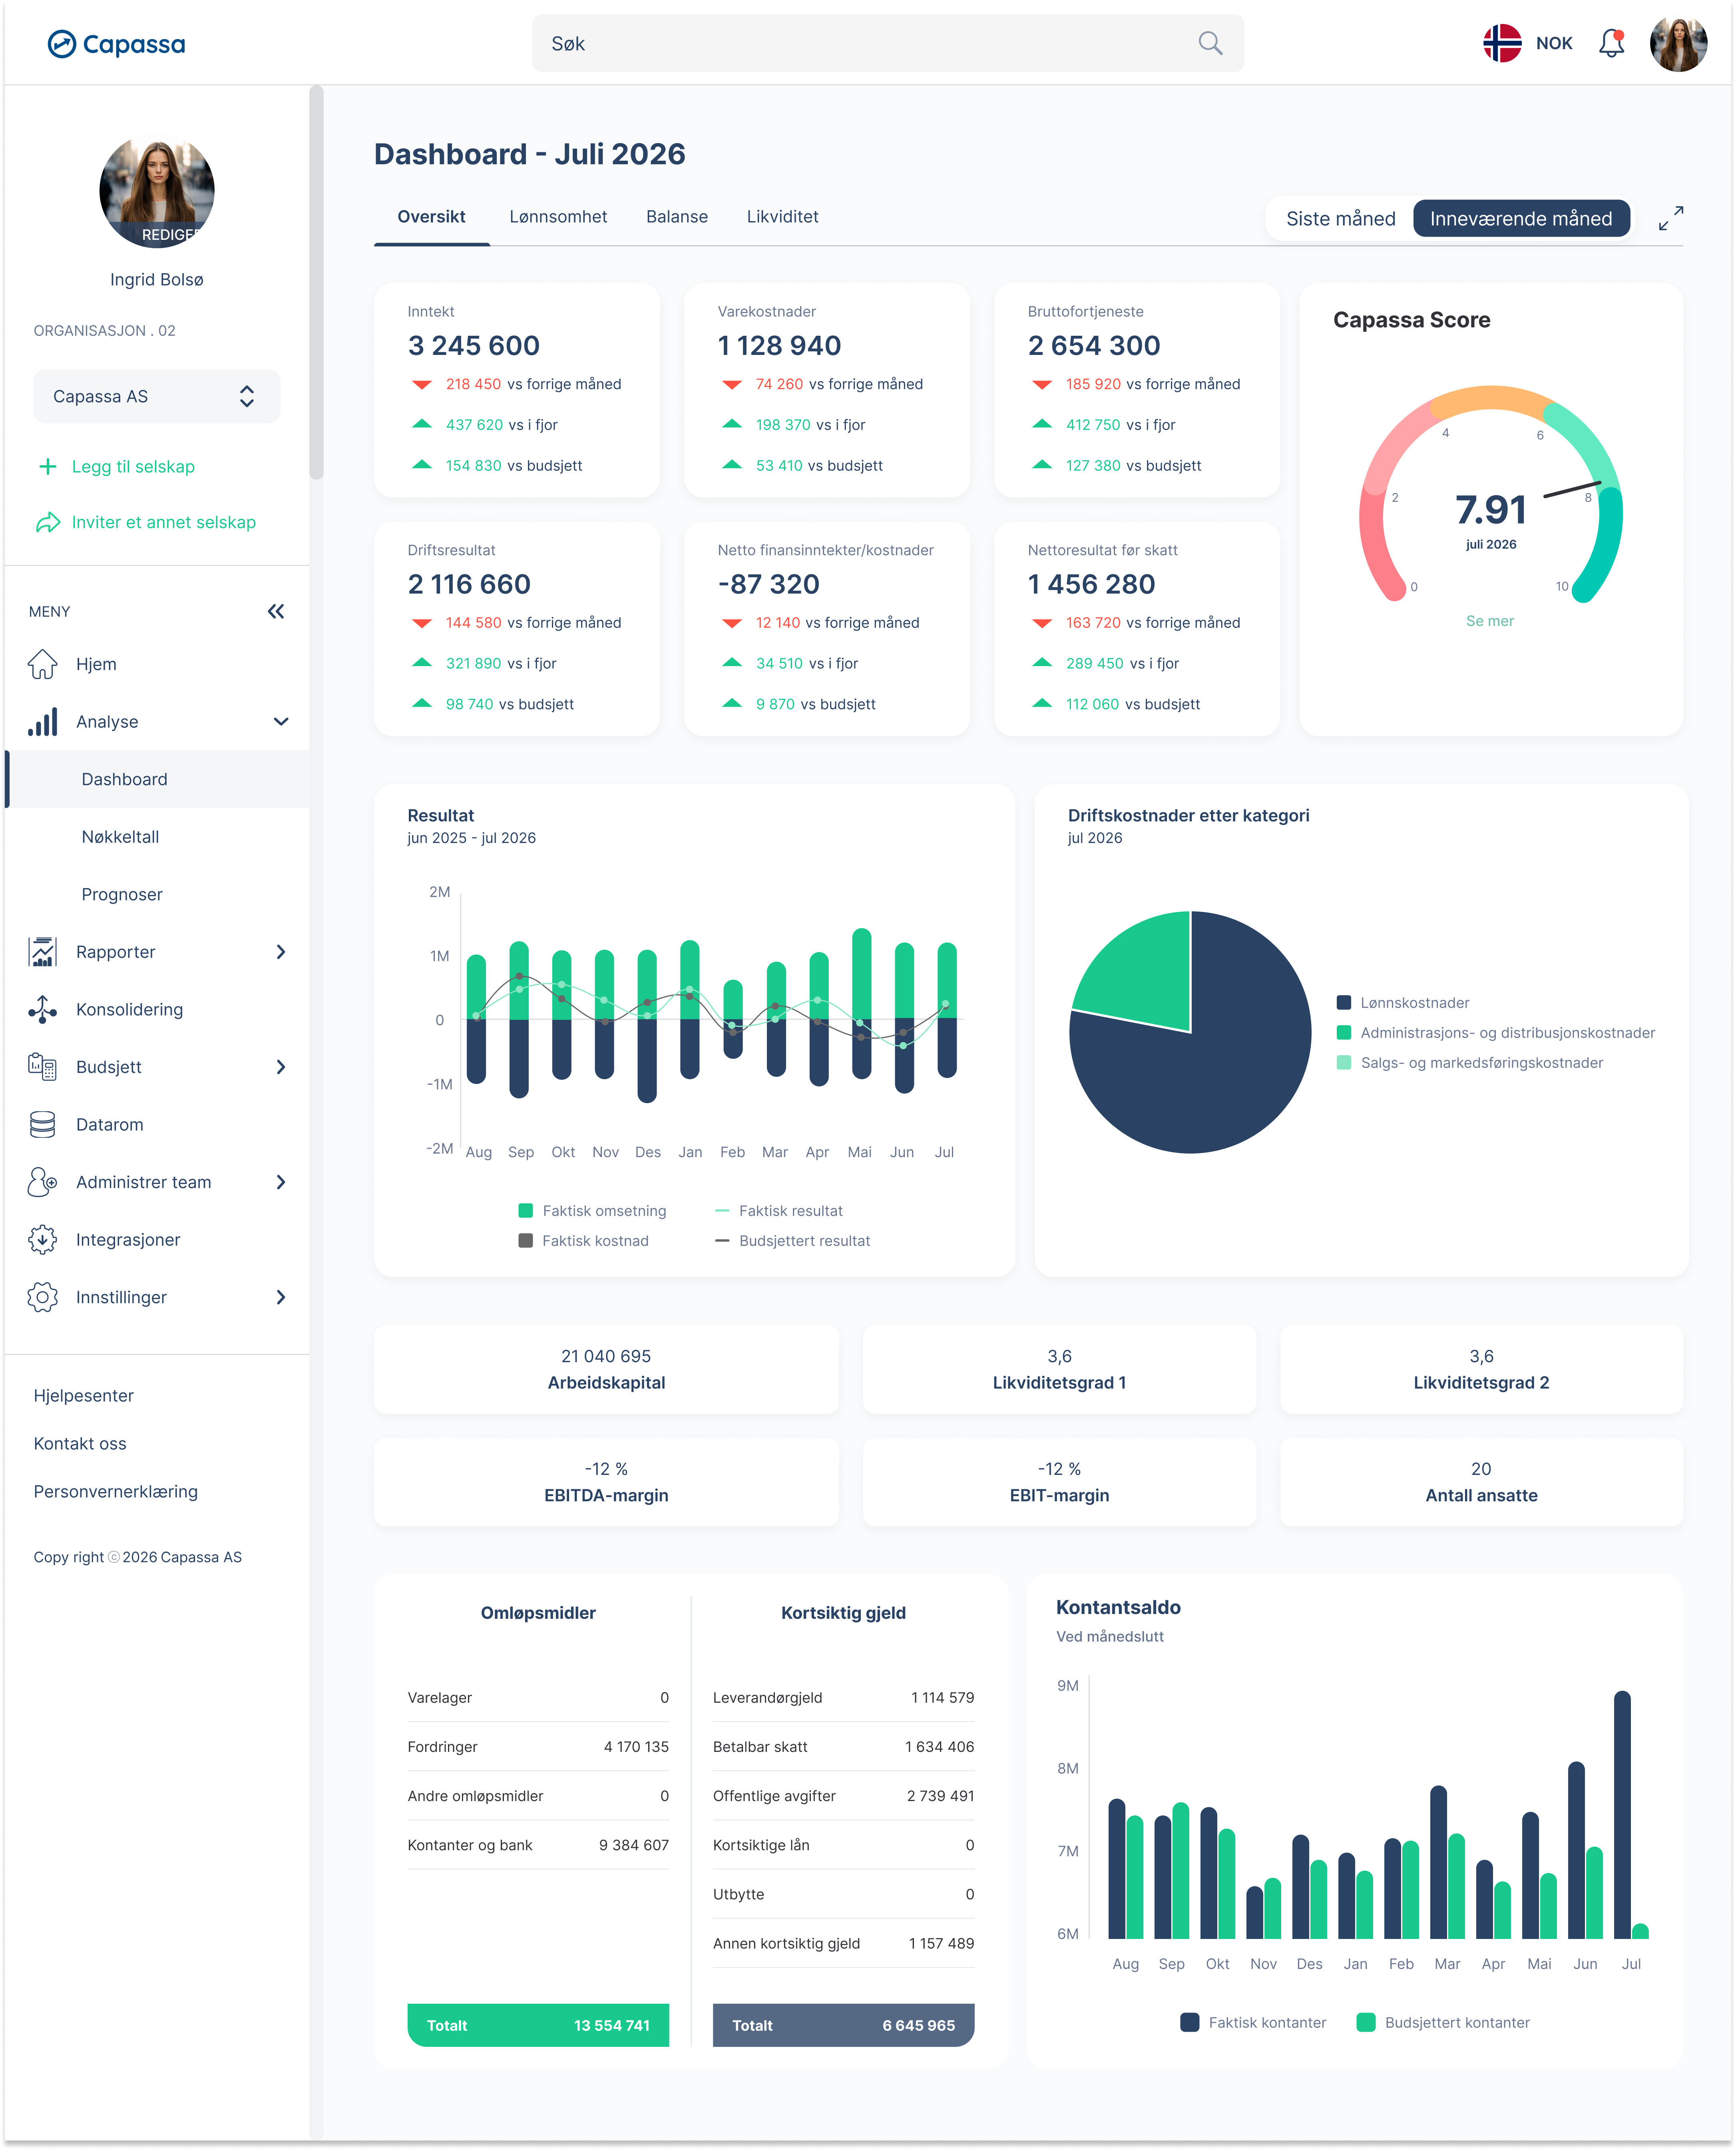The image size is (1736, 2150).
Task: Expand the Administrer team submenu arrow
Action: click(281, 1182)
